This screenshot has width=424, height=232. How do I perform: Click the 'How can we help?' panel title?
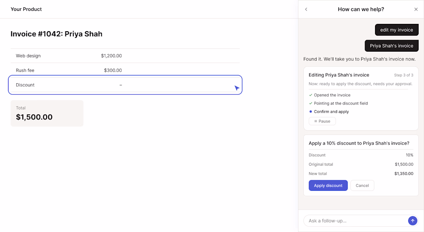[x=361, y=9]
